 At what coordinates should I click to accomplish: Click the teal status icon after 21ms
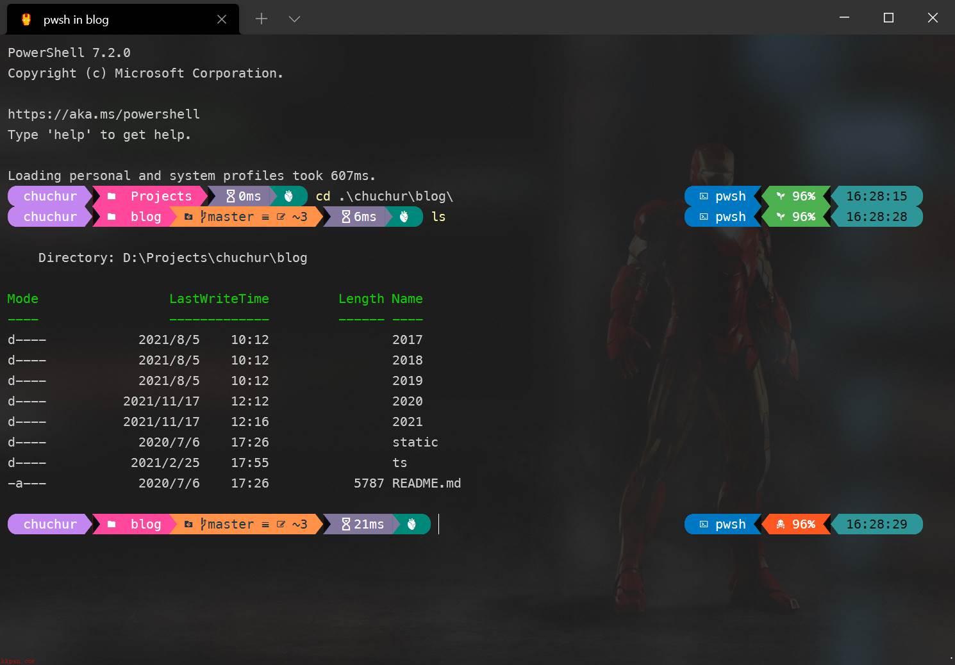pos(411,524)
